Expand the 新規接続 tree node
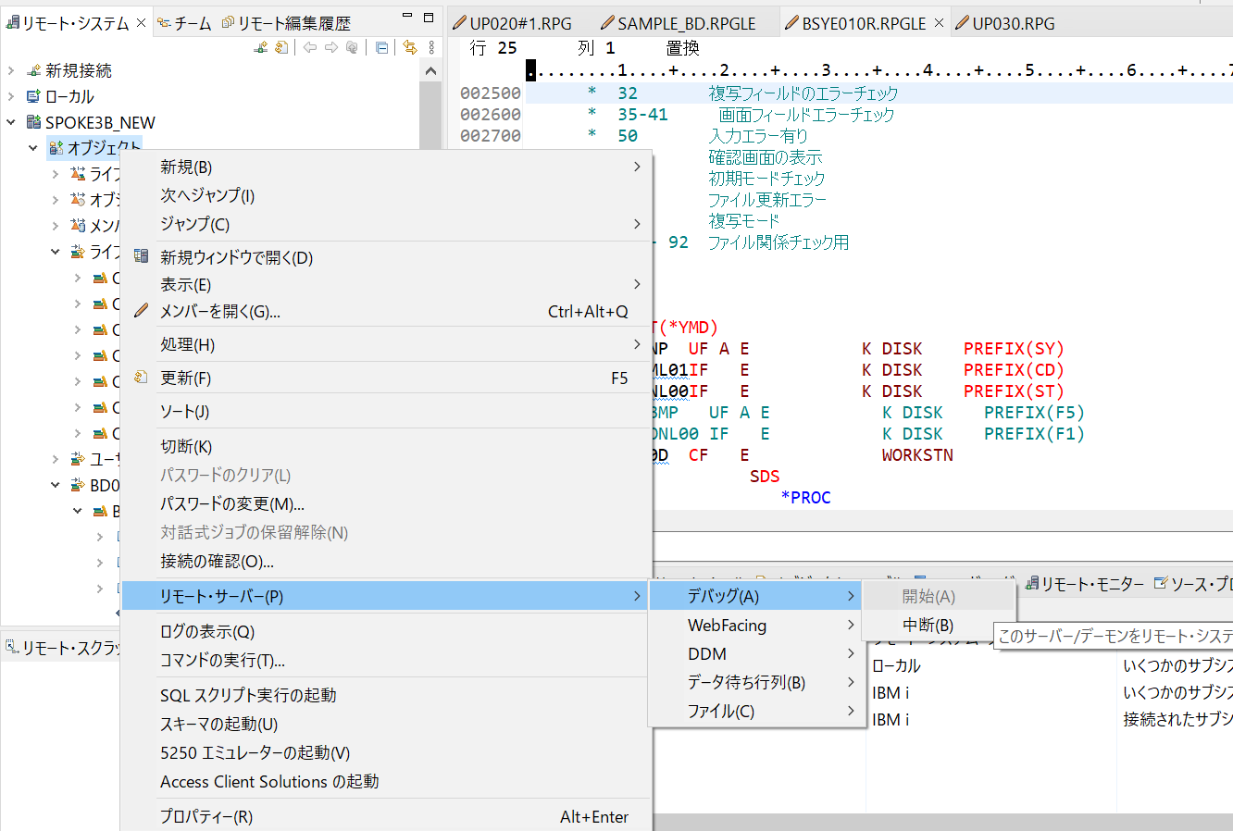 (10, 70)
